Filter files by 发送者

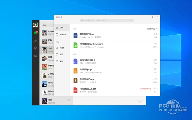[62, 48]
